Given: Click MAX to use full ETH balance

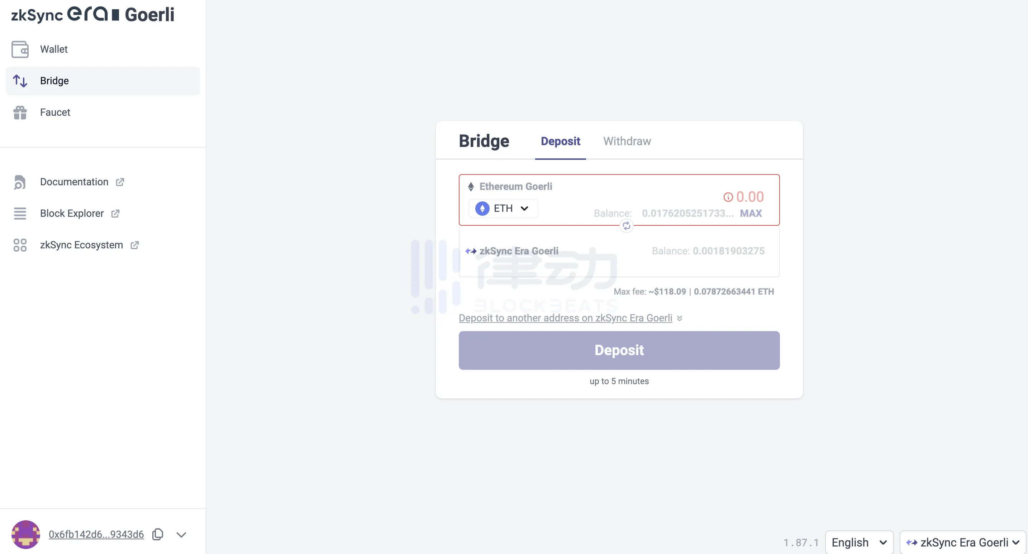Looking at the screenshot, I should point(750,212).
